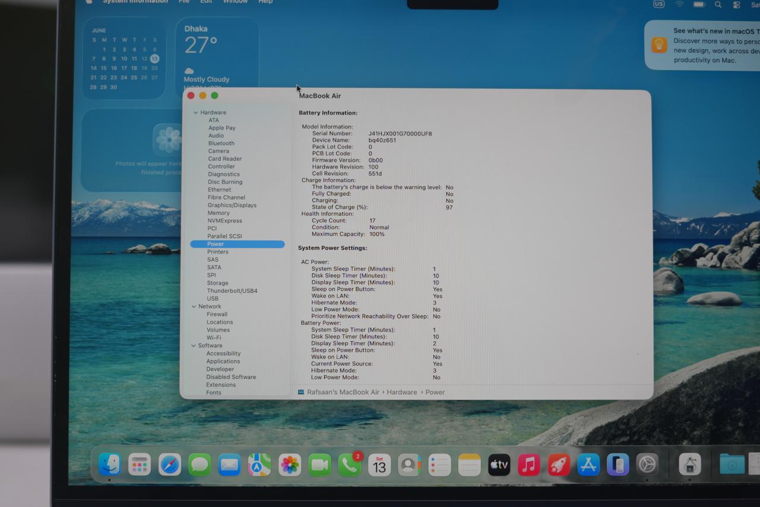Collapse the Network section
The height and width of the screenshot is (507, 760).
pos(194,307)
